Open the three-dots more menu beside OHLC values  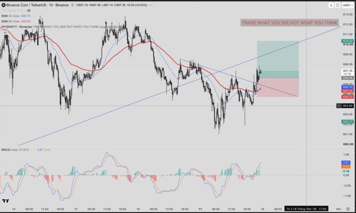(x=151, y=5)
